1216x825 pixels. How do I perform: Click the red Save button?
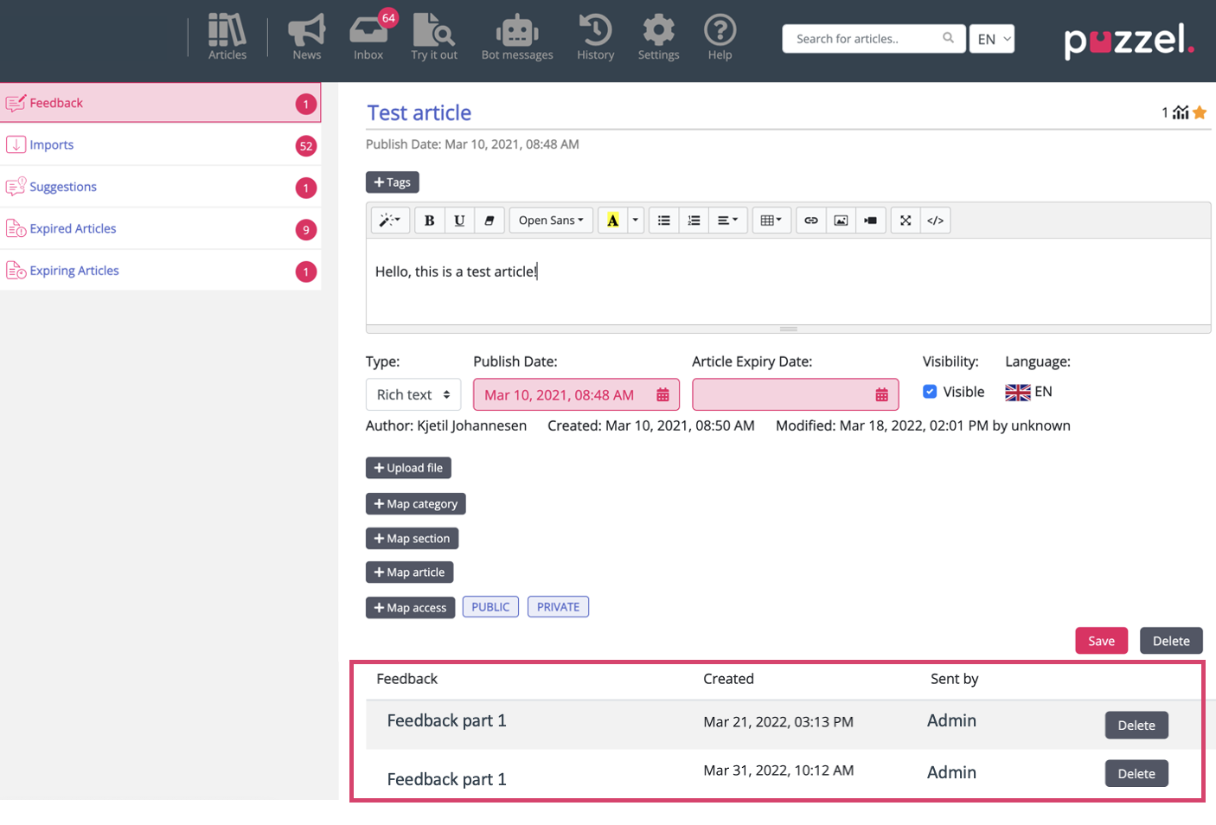click(x=1101, y=641)
